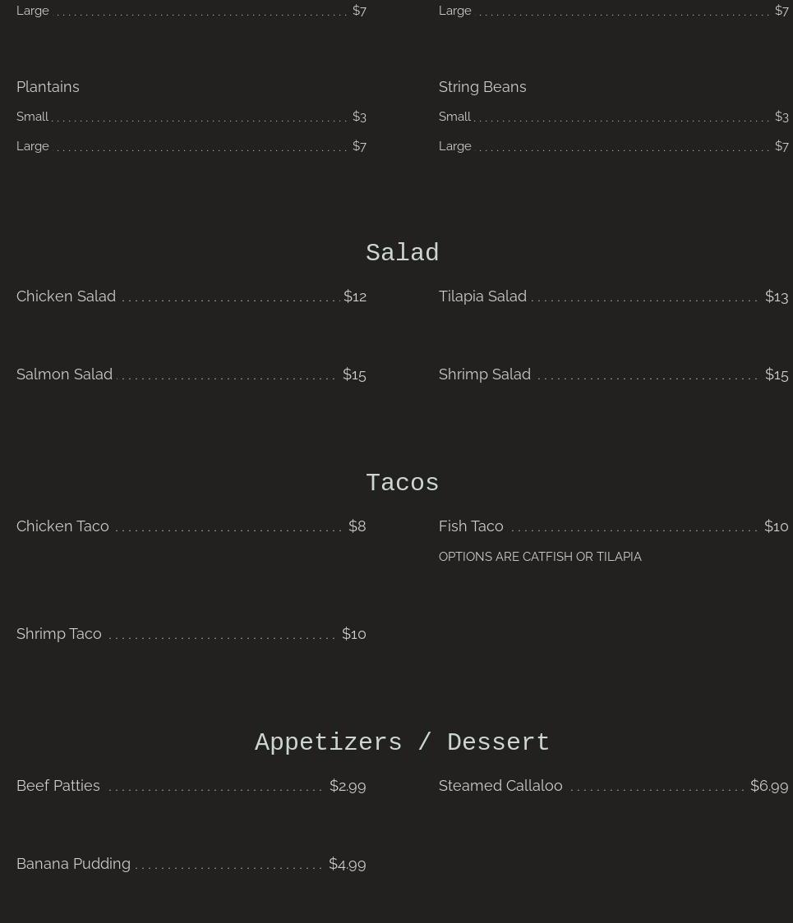This screenshot has width=793, height=923.
Task: Click the $6.99 Steamed Callaloo price
Action: [x=768, y=786]
